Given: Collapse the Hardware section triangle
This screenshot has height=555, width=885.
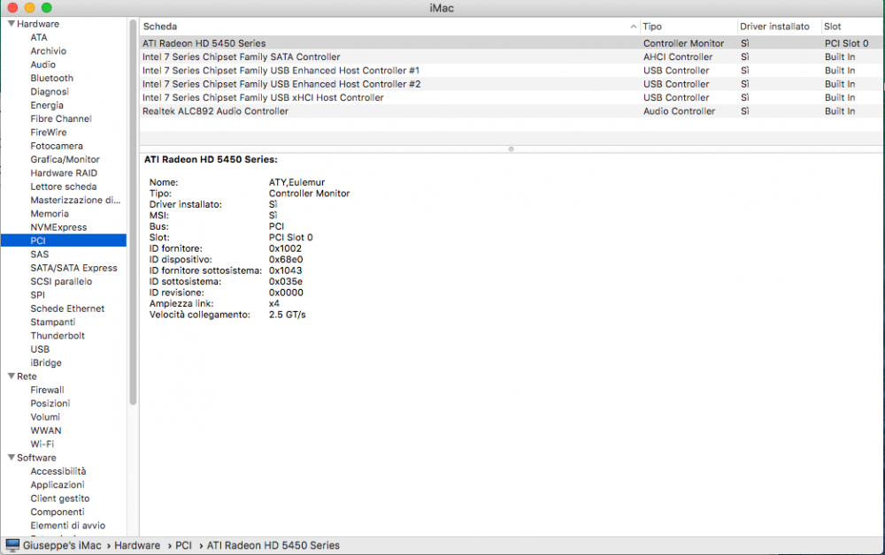Looking at the screenshot, I should pos(11,24).
